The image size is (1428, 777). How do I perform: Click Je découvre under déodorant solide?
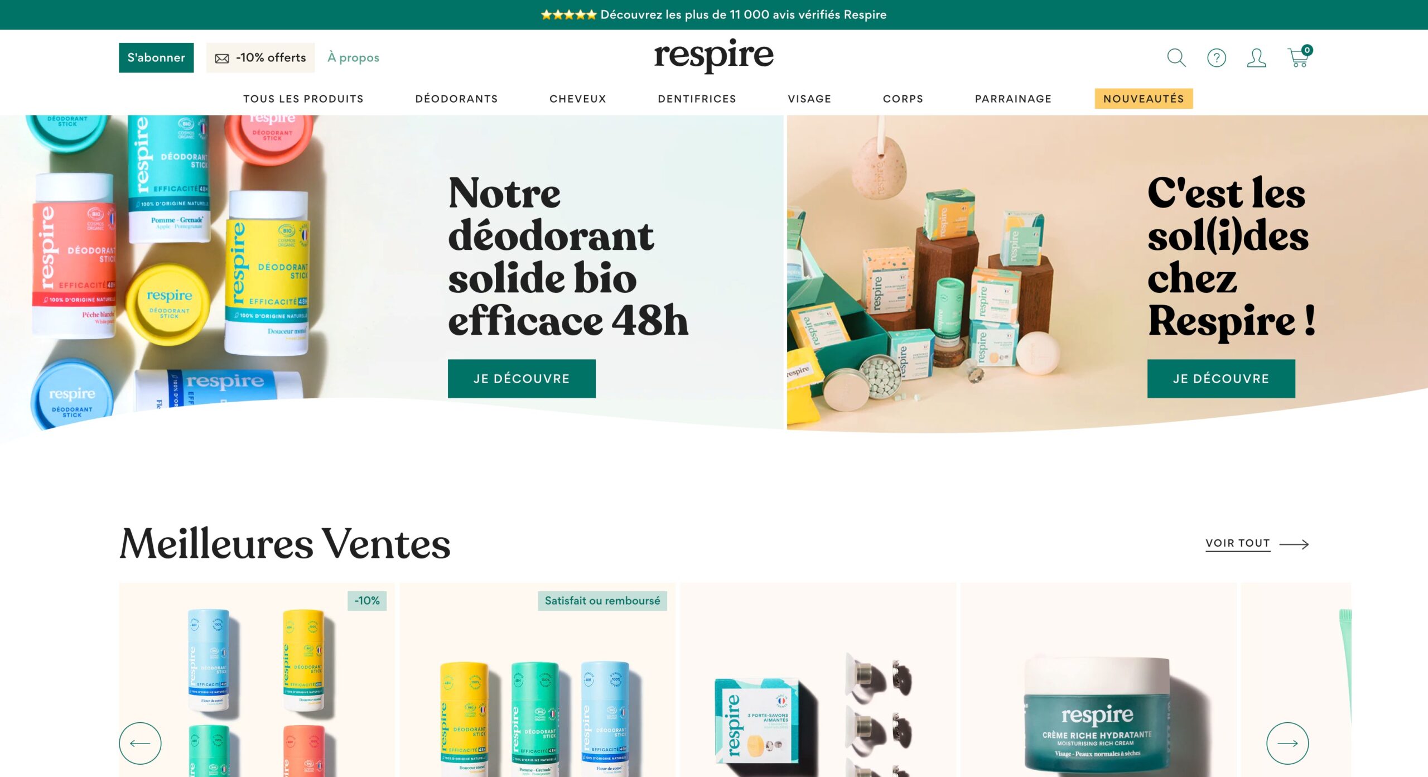coord(522,379)
